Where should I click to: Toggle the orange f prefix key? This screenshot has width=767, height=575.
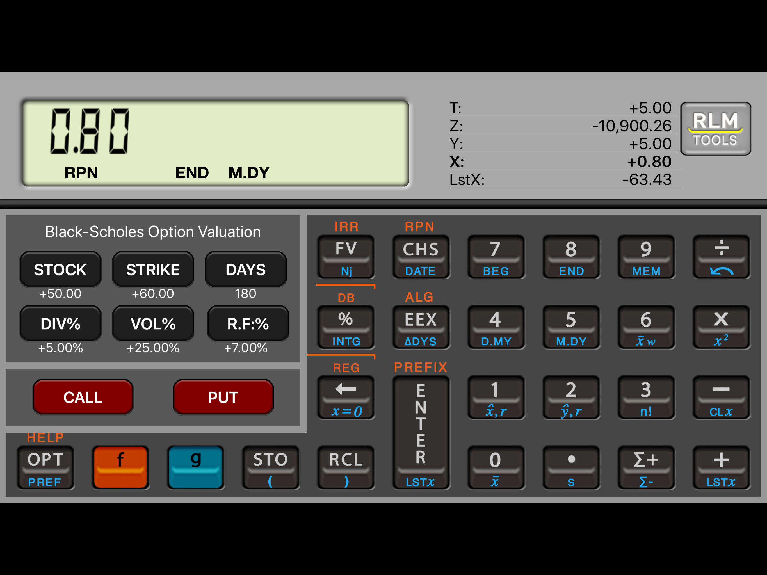tap(120, 467)
